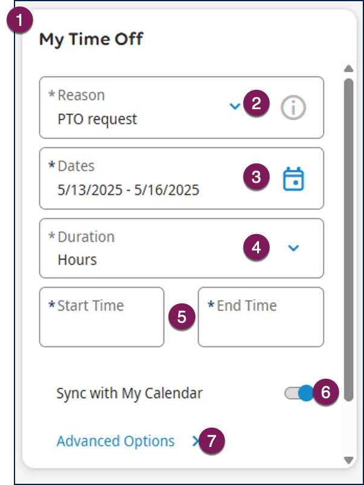Screen dimensions: 364x485
Task: Click the scrollbar down arrow
Action: coord(348,460)
